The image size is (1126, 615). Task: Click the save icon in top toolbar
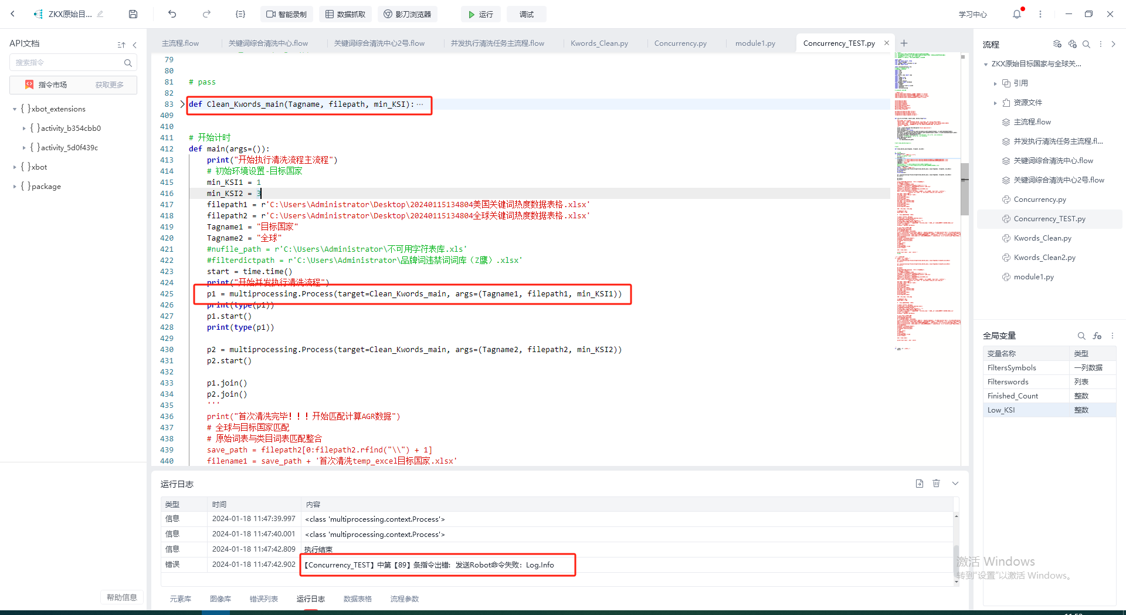click(133, 14)
